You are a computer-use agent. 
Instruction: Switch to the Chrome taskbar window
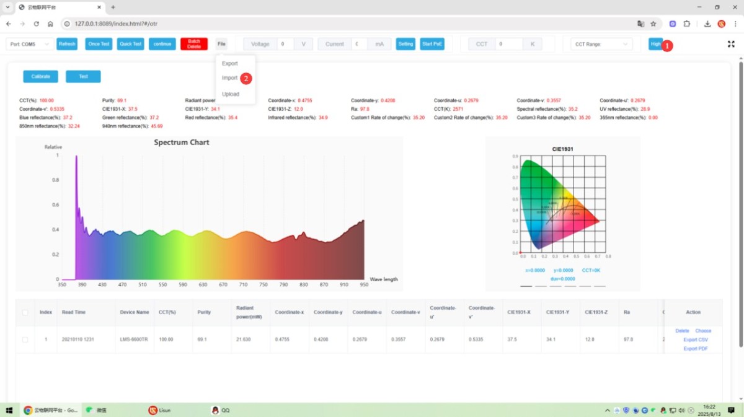[x=50, y=410]
